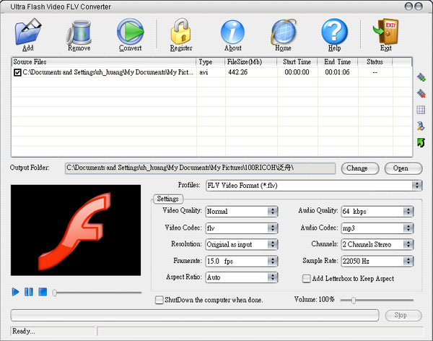433x341 pixels.
Task: Click the Stop button
Action: pyautogui.click(x=403, y=315)
